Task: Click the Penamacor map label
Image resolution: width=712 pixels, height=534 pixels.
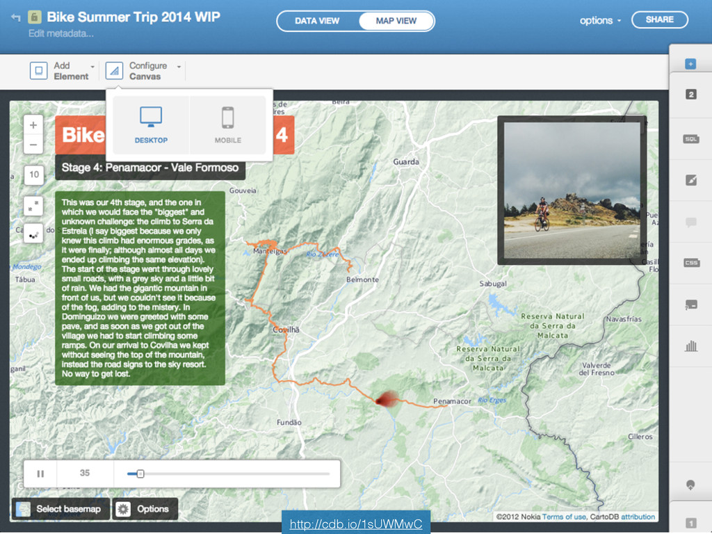Action: [452, 401]
